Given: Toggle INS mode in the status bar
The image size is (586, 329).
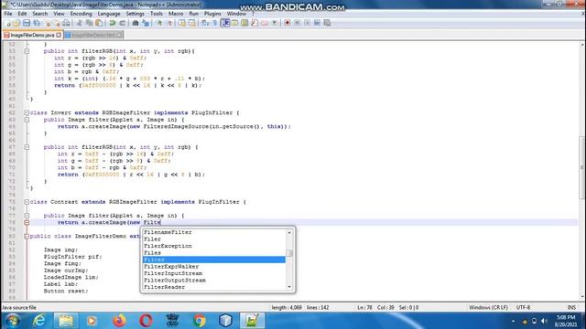Looking at the screenshot, I should coord(571,307).
